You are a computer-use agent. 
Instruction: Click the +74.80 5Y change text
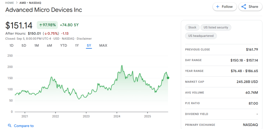[x=69, y=25]
